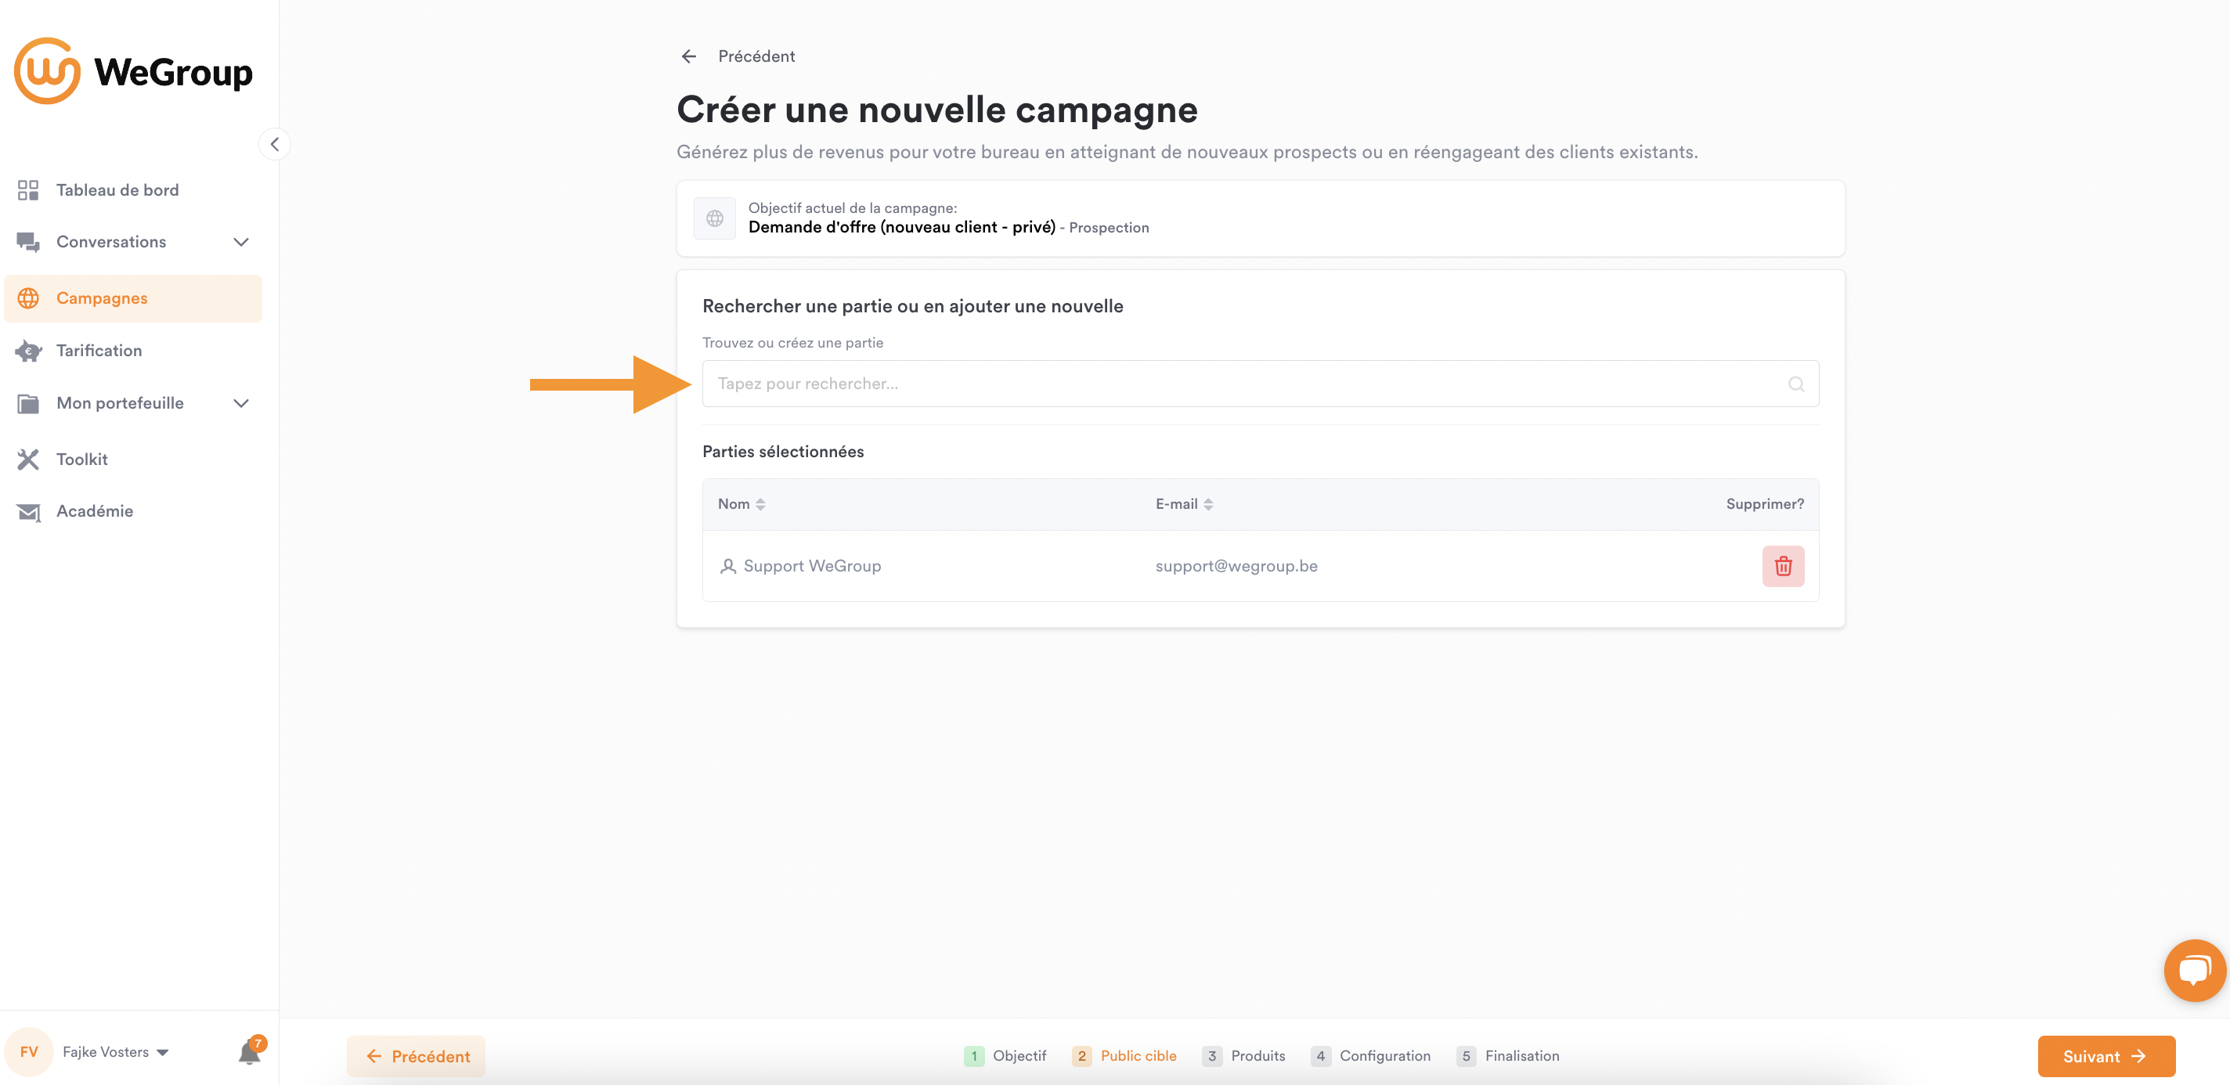
Task: Sort the table by E-mail column
Action: 1183,504
